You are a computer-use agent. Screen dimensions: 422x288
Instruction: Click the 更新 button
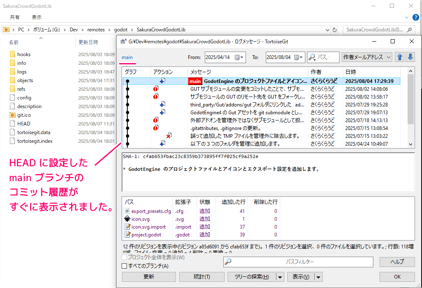click(x=149, y=276)
